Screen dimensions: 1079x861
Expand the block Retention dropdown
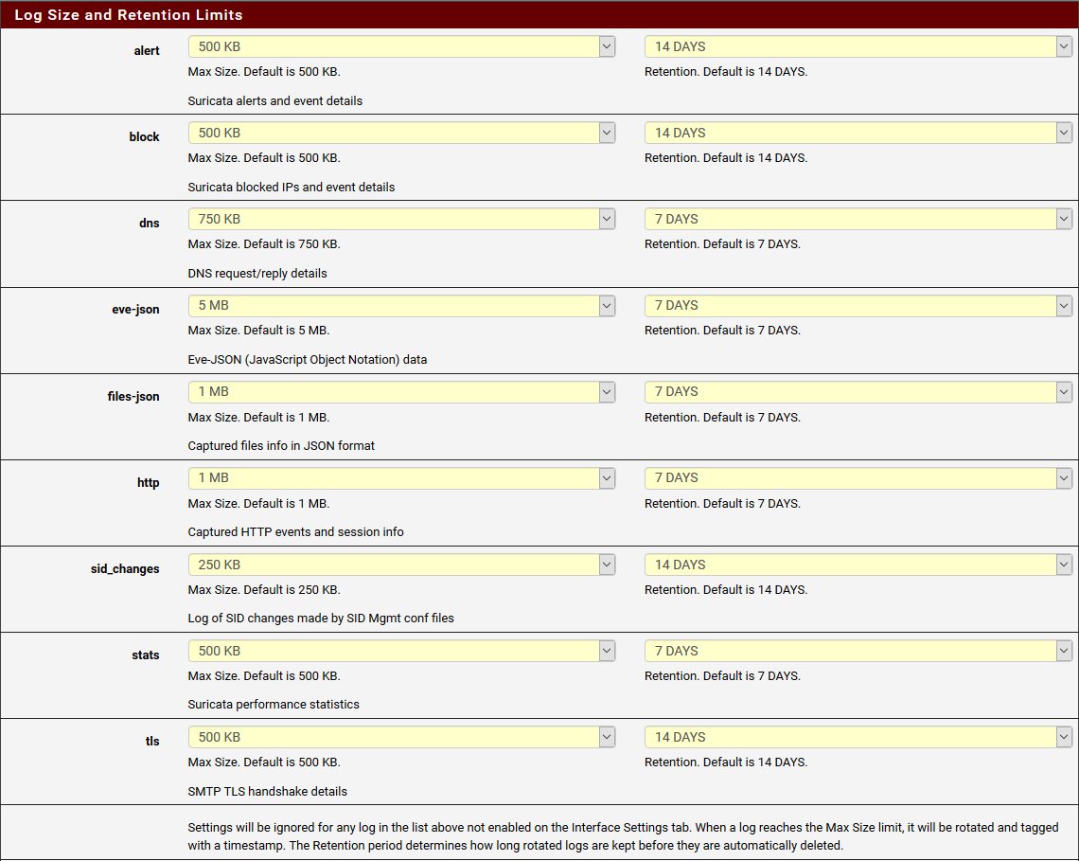[x=858, y=133]
